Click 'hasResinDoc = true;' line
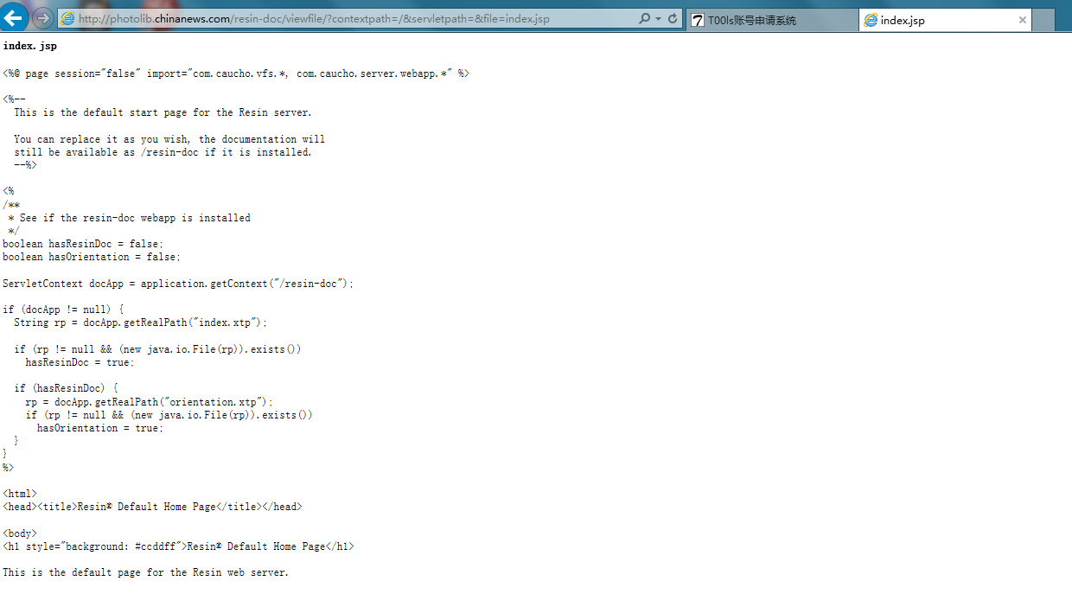Image resolution: width=1072 pixels, height=594 pixels. [x=80, y=362]
